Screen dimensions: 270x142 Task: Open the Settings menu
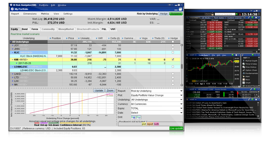[68, 14]
